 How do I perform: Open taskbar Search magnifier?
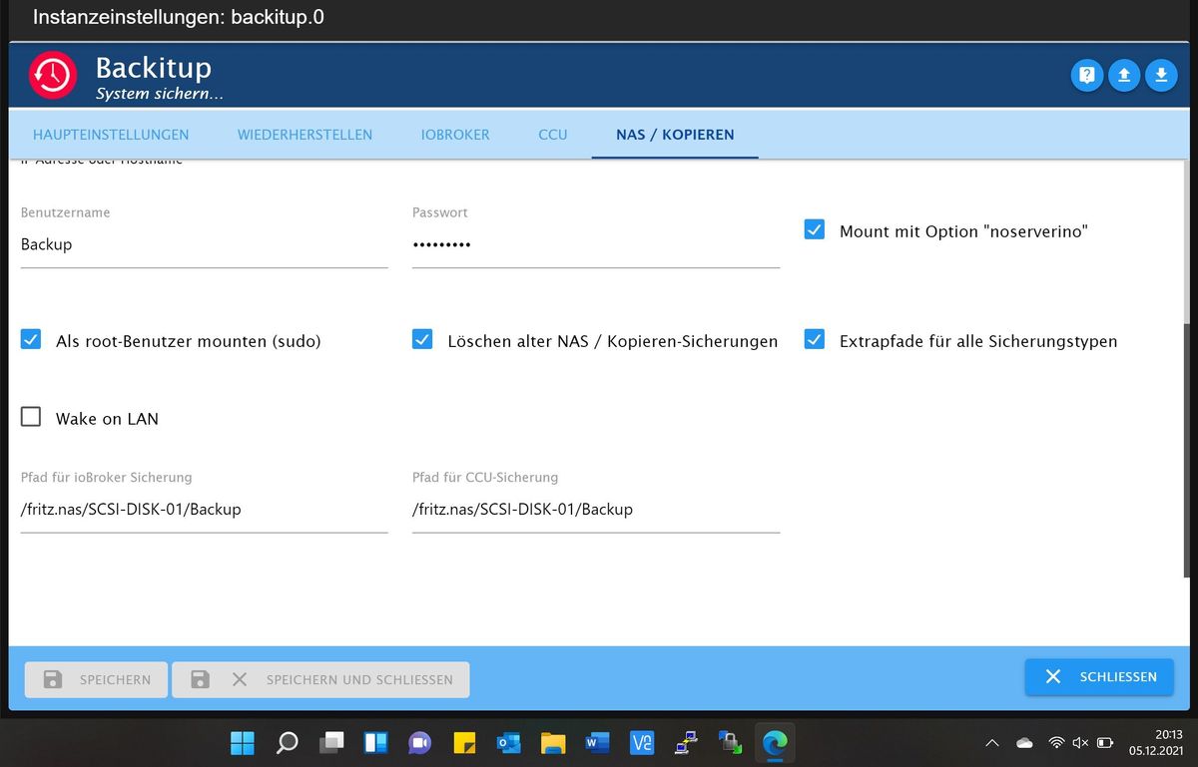(x=287, y=742)
